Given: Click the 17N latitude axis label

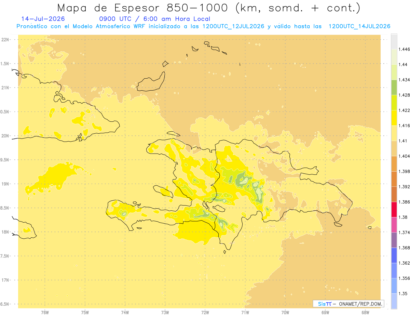Looking at the screenshot, I should (5, 280).
